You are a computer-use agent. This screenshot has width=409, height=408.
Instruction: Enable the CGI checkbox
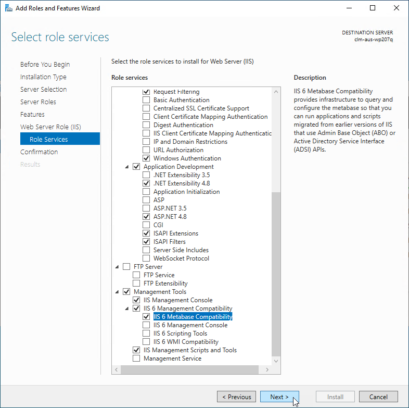(x=146, y=225)
